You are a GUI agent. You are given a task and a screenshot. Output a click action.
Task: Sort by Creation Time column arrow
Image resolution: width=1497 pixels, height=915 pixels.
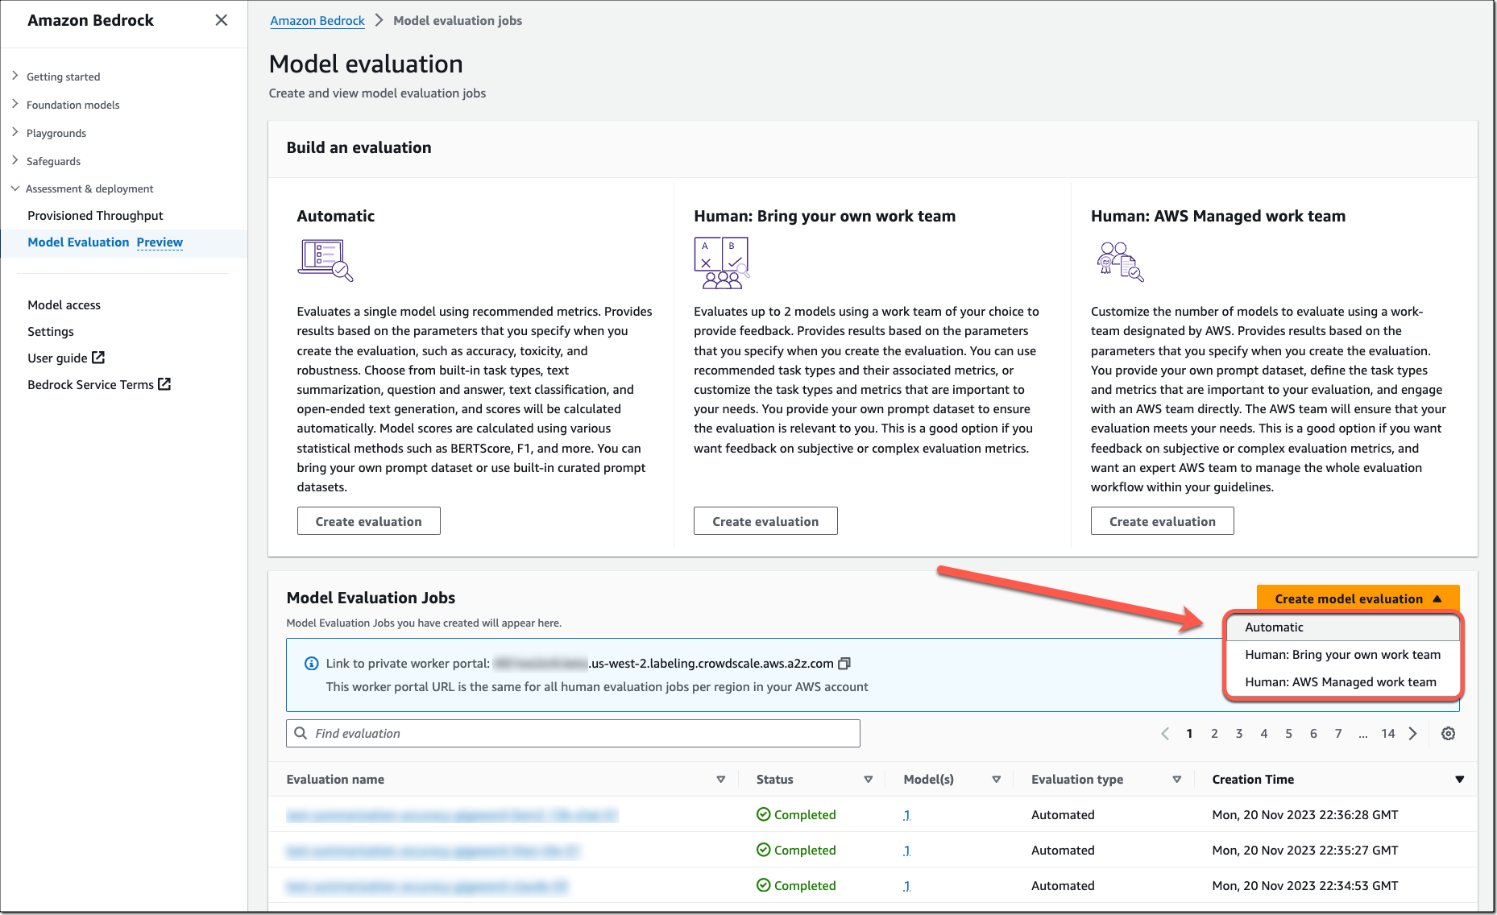1459,780
